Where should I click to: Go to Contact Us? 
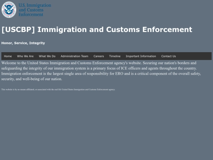tap(168, 56)
